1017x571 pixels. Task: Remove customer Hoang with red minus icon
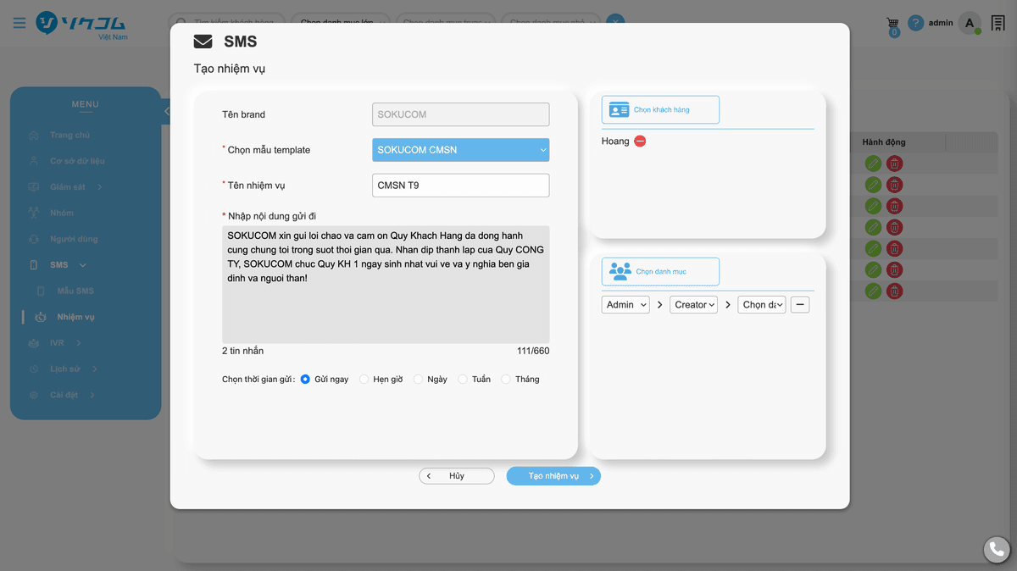tap(640, 141)
